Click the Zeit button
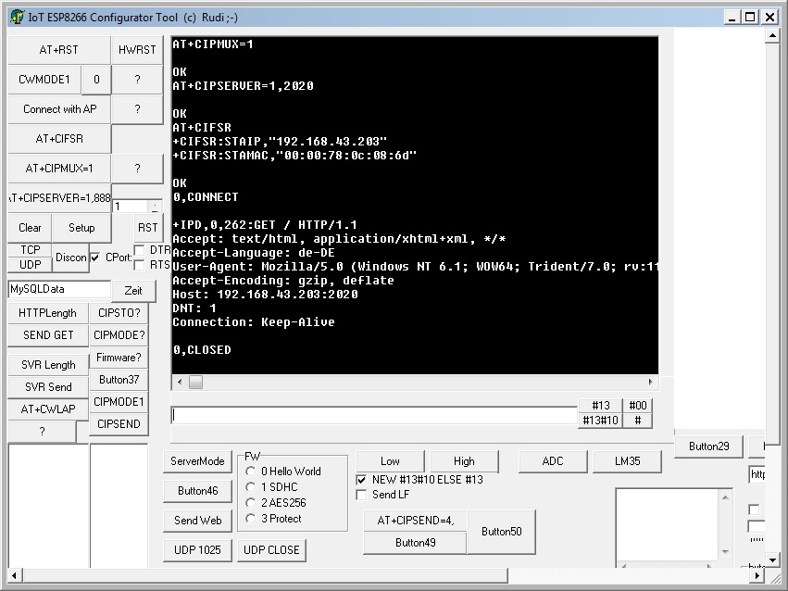This screenshot has width=788, height=591. coord(133,291)
